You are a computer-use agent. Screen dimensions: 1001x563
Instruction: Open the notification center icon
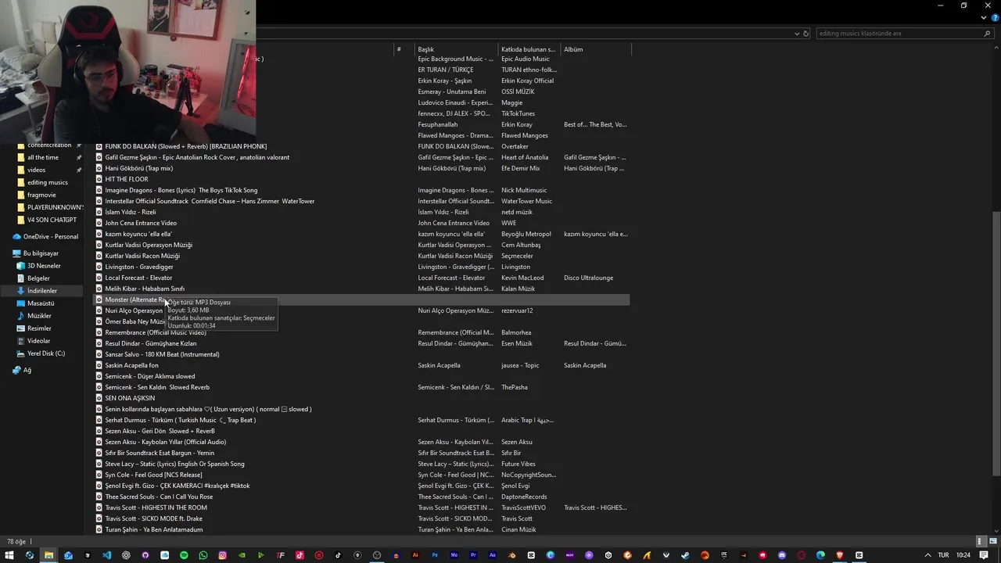[984, 555]
